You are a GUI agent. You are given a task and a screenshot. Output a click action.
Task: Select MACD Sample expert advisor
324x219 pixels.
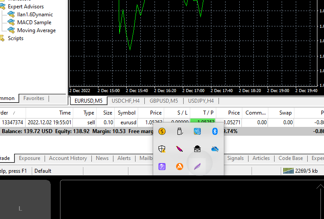[x=34, y=22]
